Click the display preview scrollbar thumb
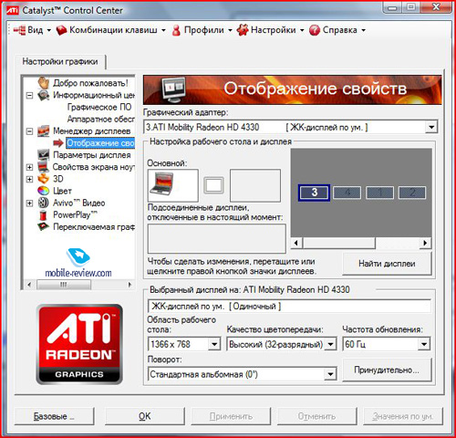Screen dimensions: 456x438 (x=339, y=243)
